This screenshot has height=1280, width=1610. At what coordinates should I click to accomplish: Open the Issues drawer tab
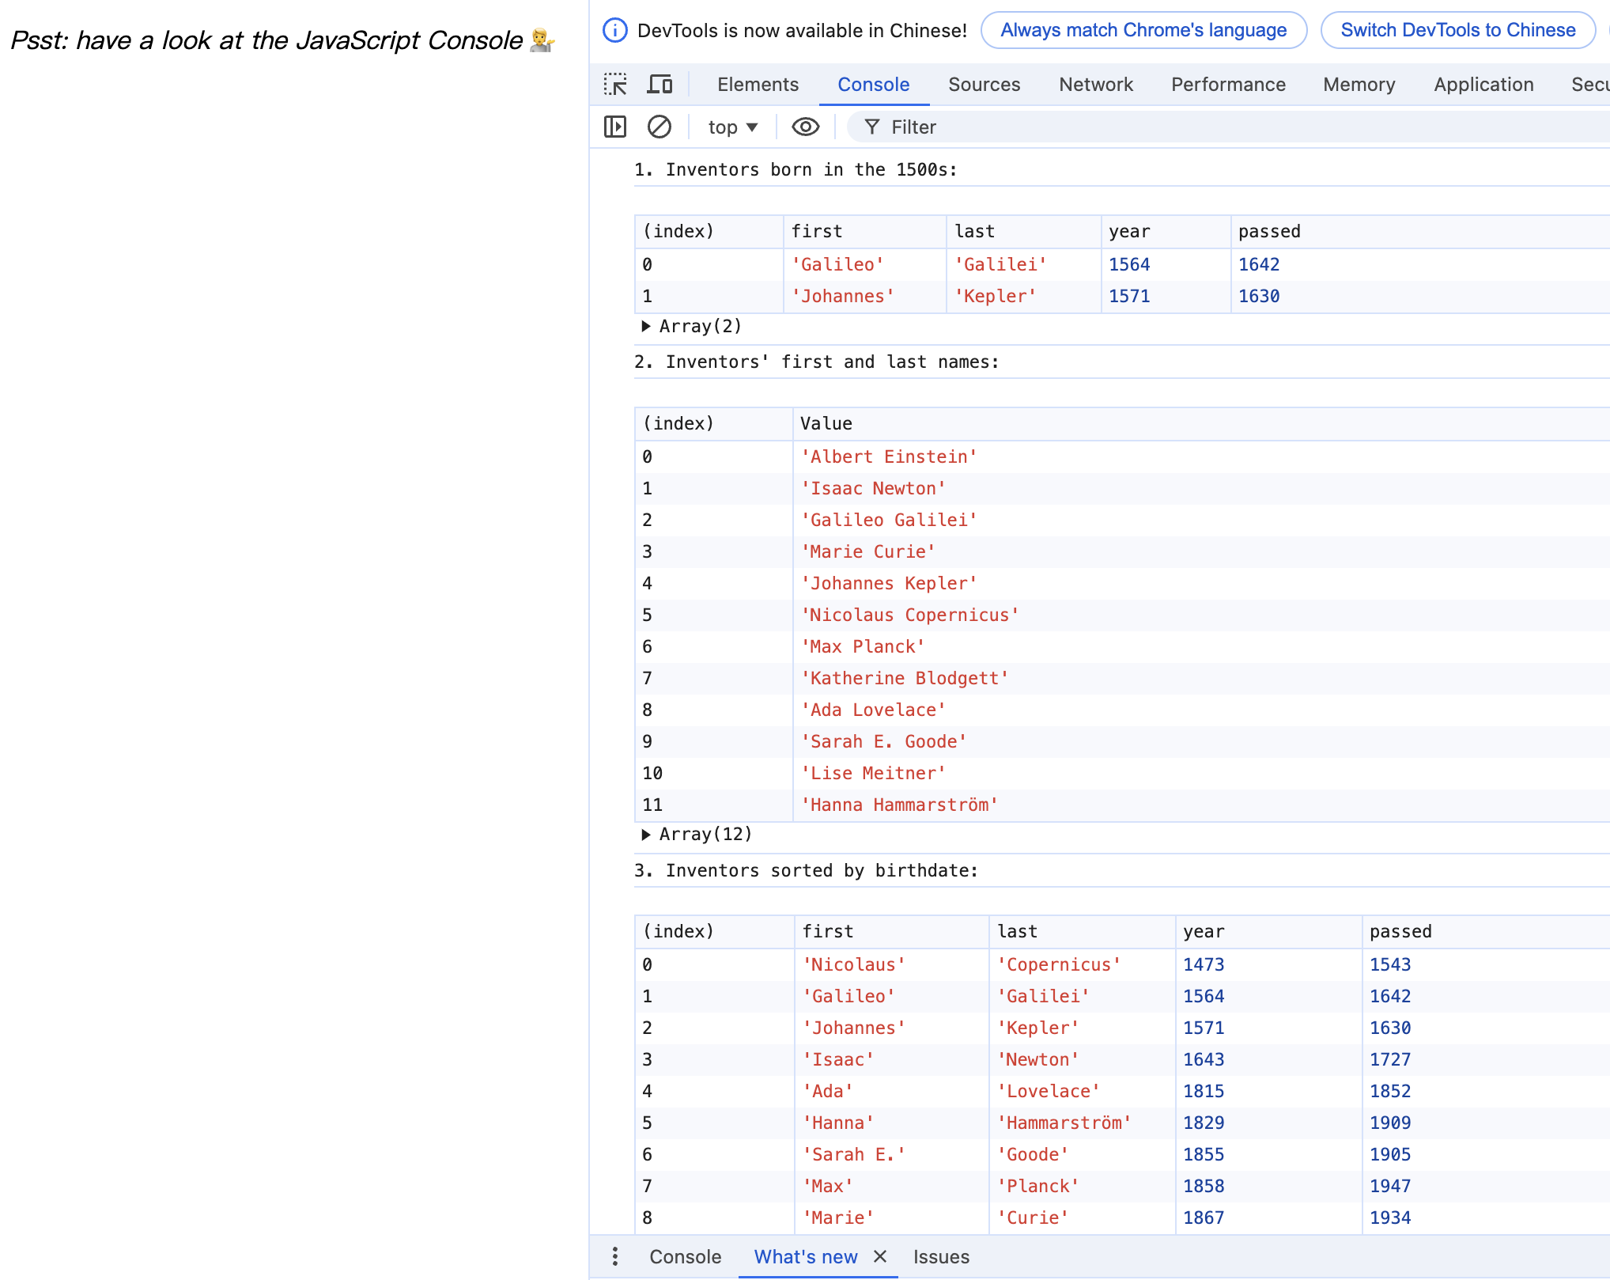pyautogui.click(x=941, y=1256)
